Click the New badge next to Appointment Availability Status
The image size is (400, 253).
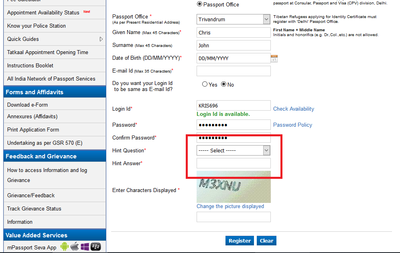[x=87, y=12]
